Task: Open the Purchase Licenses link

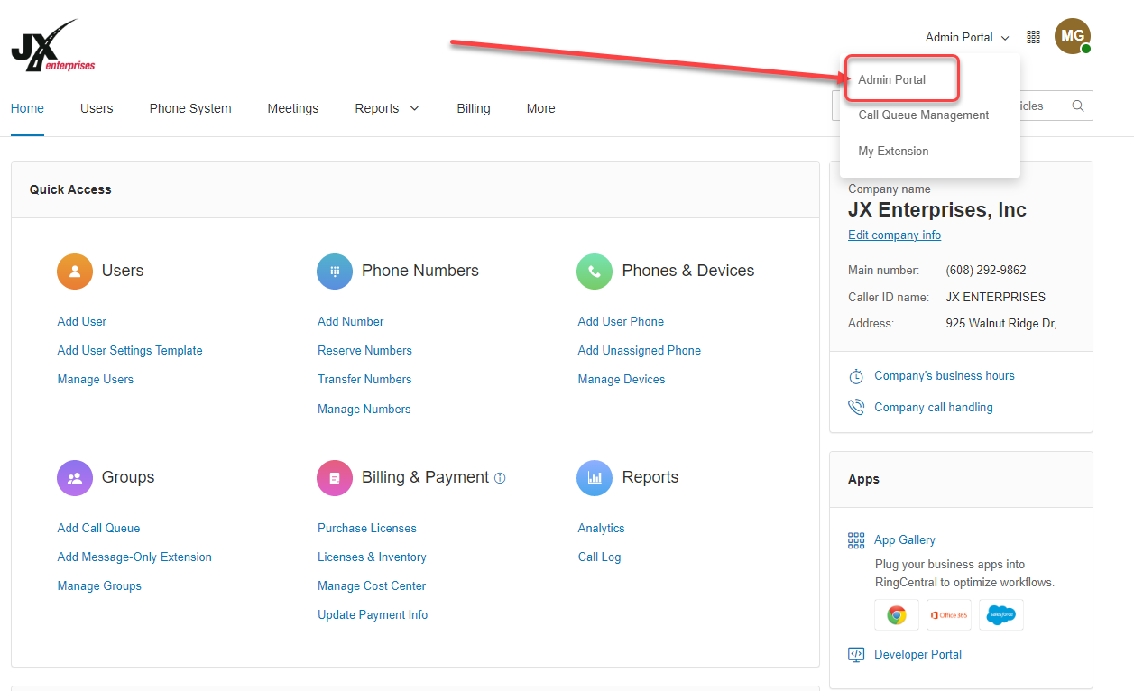Action: pos(367,528)
